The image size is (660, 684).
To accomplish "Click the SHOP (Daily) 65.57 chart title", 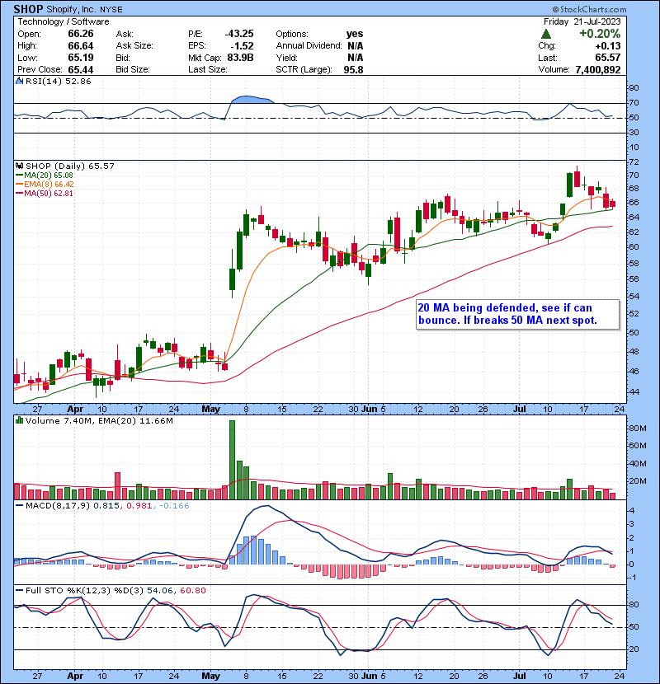I will click(70, 166).
